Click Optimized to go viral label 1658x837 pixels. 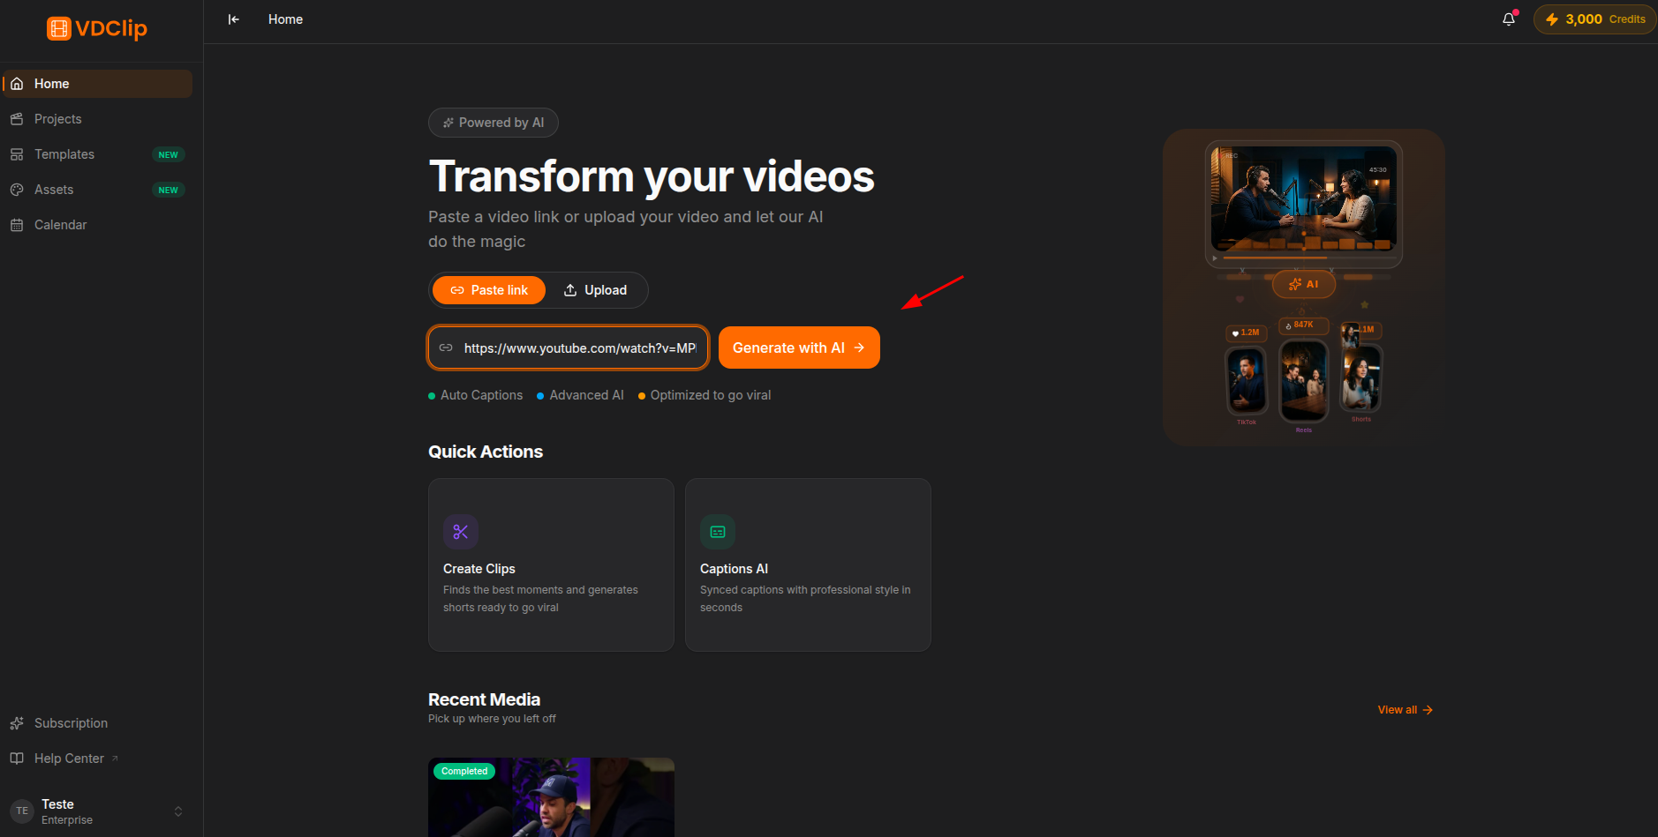(x=711, y=395)
